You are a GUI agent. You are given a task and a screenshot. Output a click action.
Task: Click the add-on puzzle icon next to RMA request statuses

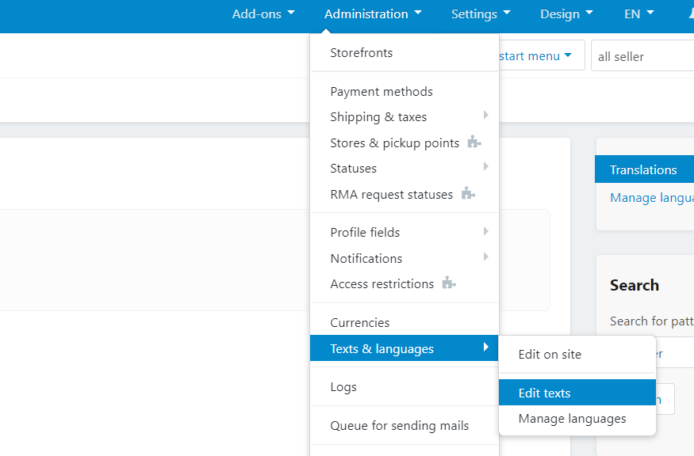pos(468,194)
